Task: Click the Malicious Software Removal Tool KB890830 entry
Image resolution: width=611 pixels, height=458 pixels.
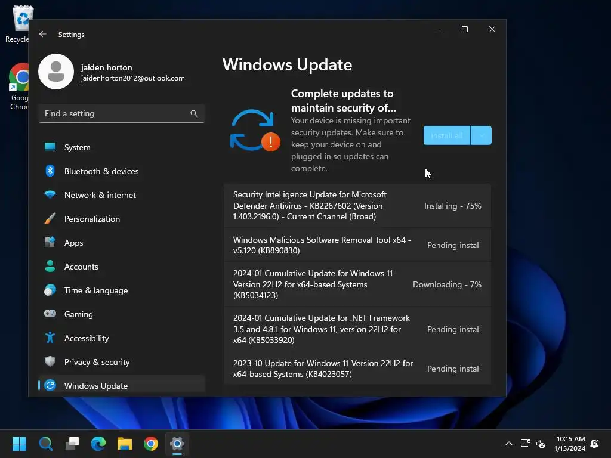Action: pyautogui.click(x=357, y=245)
